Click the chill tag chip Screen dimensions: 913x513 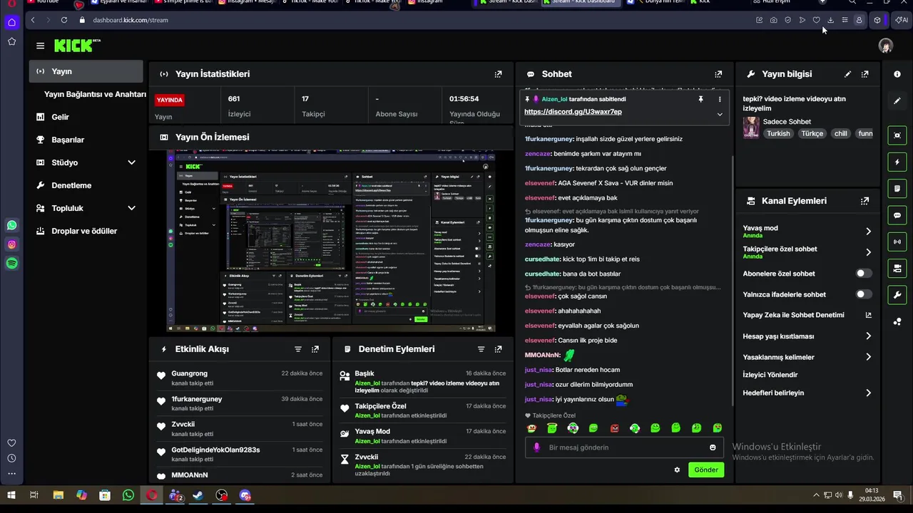click(x=841, y=133)
